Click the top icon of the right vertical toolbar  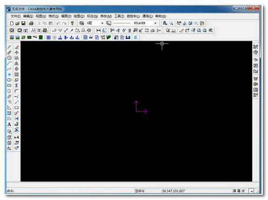click(x=255, y=47)
